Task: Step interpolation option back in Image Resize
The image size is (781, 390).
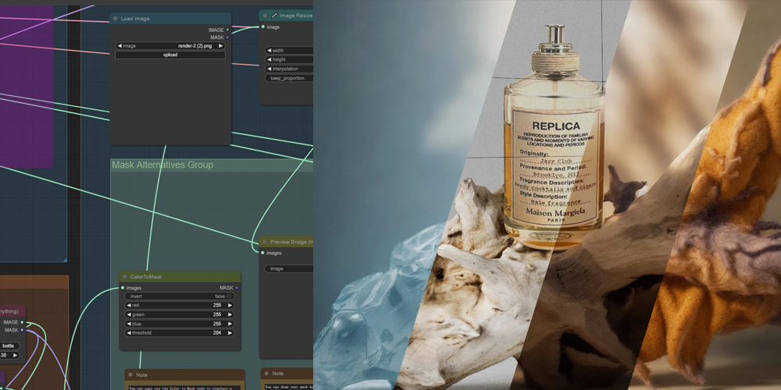Action: (x=269, y=69)
